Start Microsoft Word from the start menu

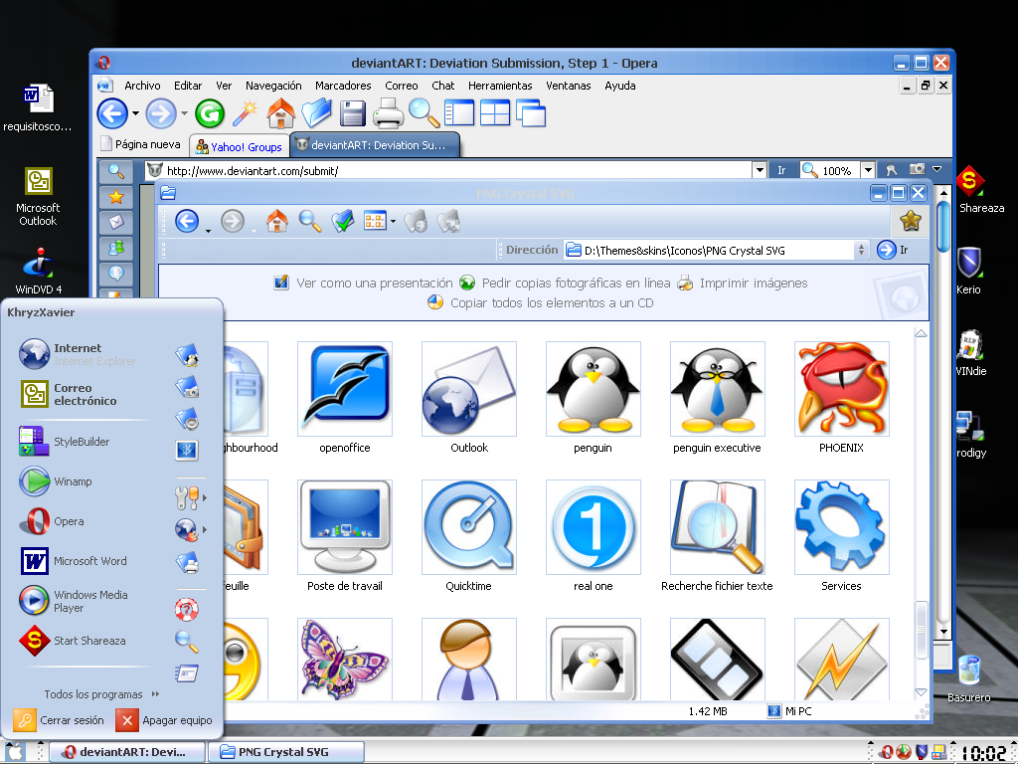click(x=90, y=561)
